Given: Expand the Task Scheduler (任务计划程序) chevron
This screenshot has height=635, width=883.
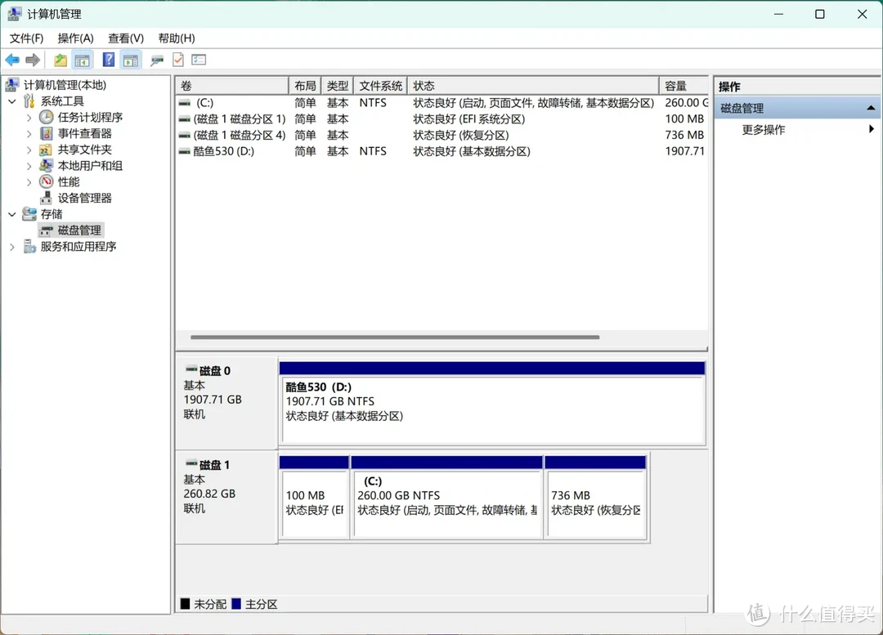Looking at the screenshot, I should (x=29, y=118).
